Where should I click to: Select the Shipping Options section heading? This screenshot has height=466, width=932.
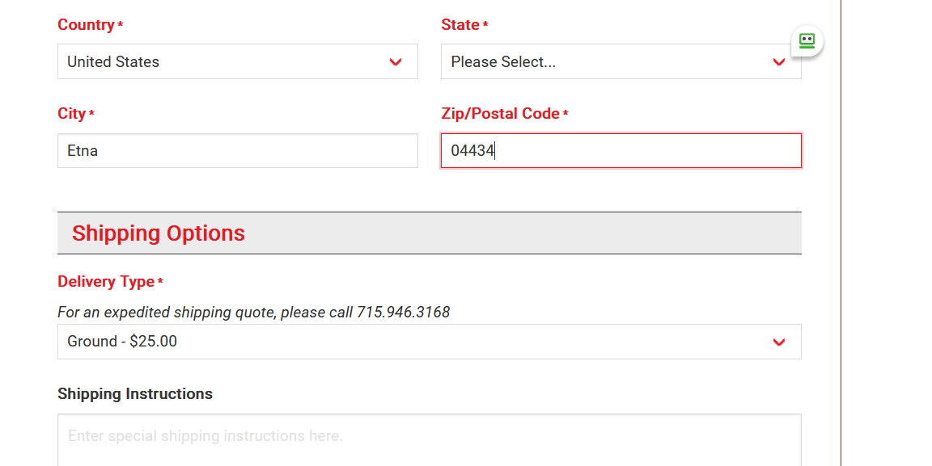click(x=158, y=233)
